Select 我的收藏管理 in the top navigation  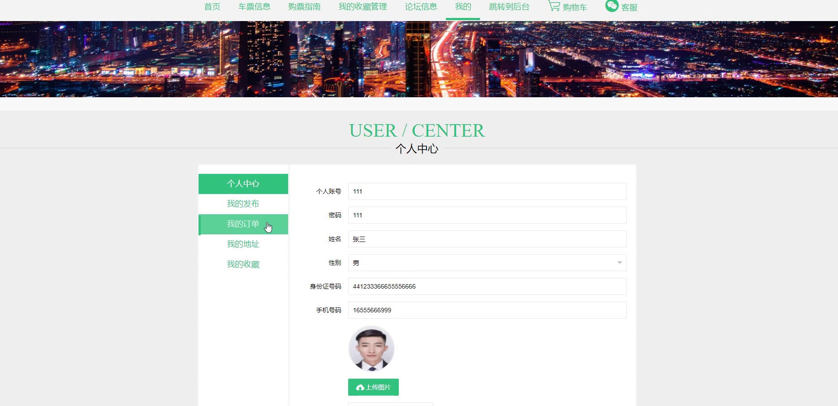click(x=363, y=7)
